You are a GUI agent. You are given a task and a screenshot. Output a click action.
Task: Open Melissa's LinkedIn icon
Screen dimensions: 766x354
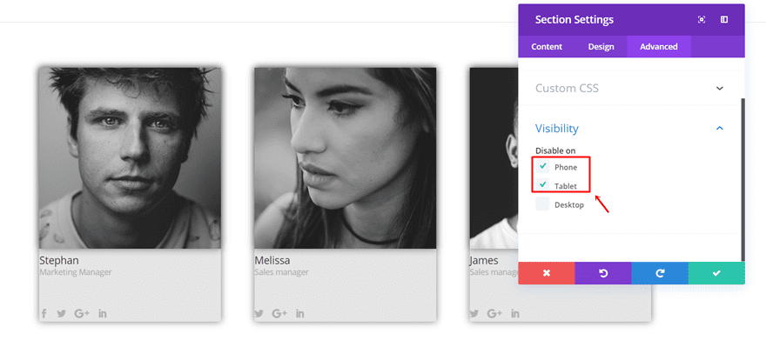300,313
